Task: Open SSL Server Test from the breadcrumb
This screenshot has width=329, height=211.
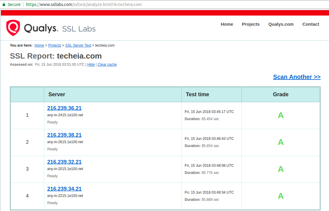Action: click(x=78, y=45)
